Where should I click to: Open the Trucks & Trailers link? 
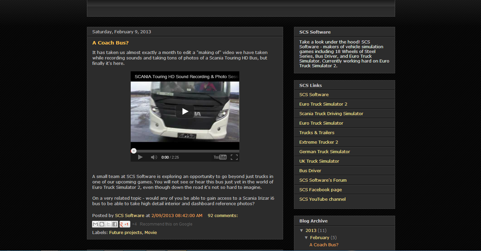pyautogui.click(x=317, y=132)
